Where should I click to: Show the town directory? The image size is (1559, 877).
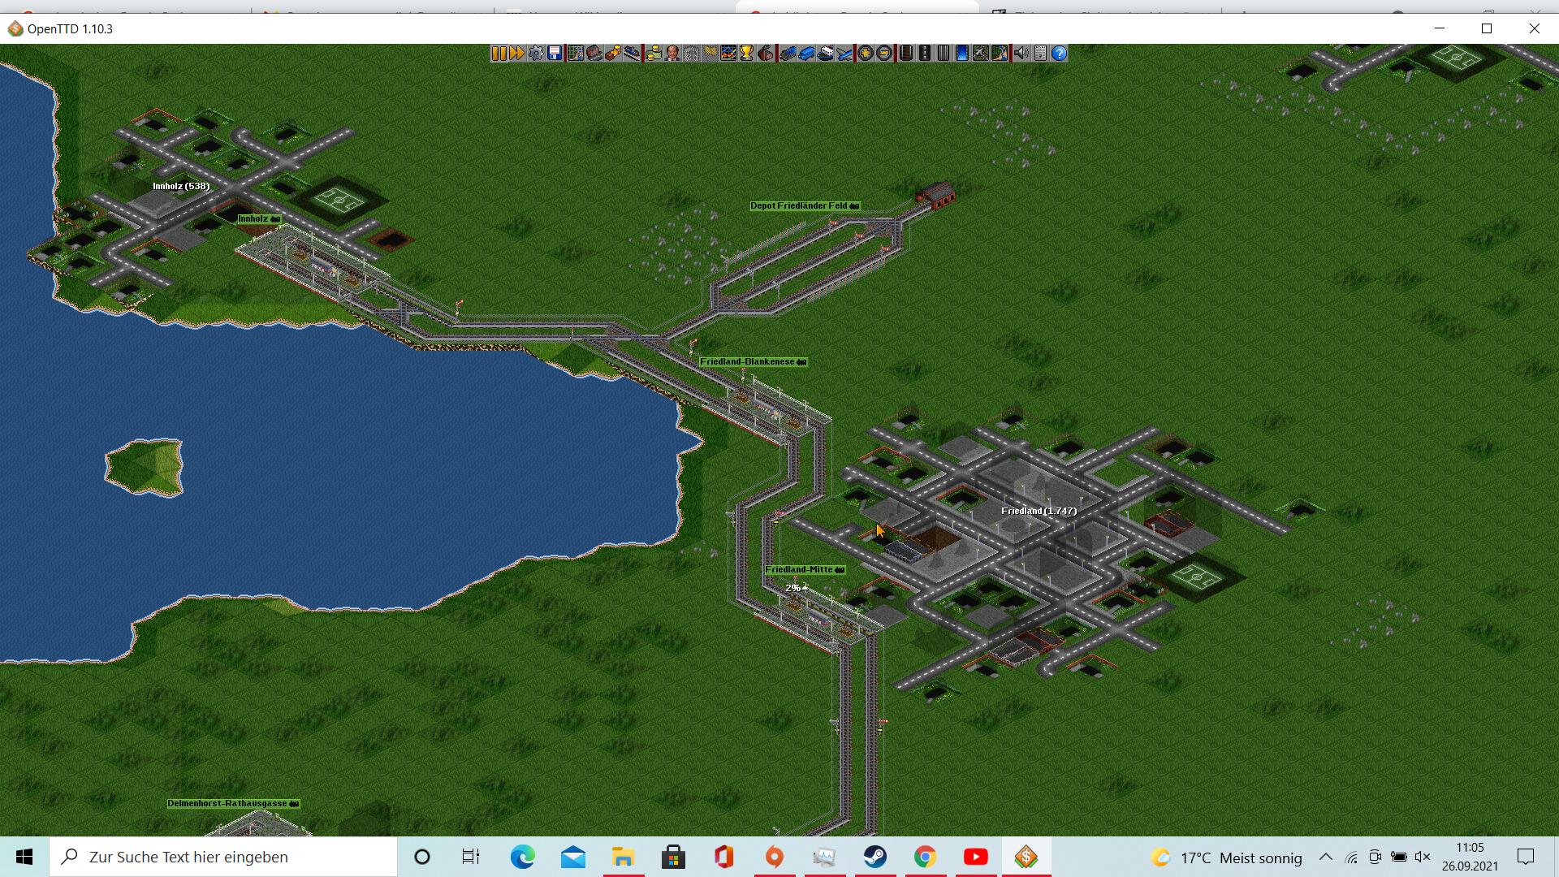[594, 54]
